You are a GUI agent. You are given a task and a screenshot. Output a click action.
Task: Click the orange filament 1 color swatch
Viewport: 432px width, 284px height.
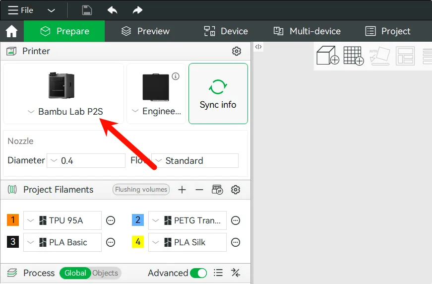coord(13,220)
